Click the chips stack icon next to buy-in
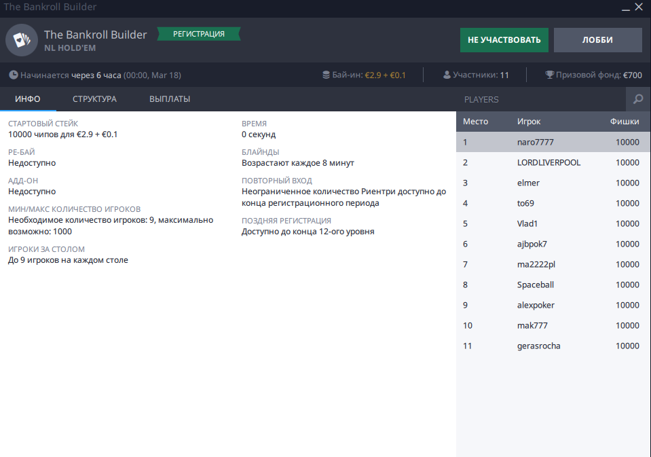 pos(326,75)
